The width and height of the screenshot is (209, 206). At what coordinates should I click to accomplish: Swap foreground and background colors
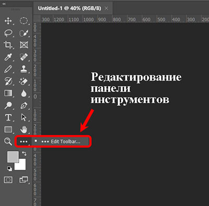(x=24, y=154)
